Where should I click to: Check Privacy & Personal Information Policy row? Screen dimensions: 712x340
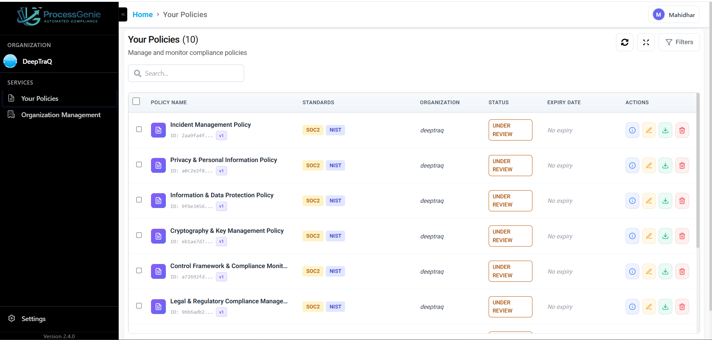pyautogui.click(x=139, y=164)
